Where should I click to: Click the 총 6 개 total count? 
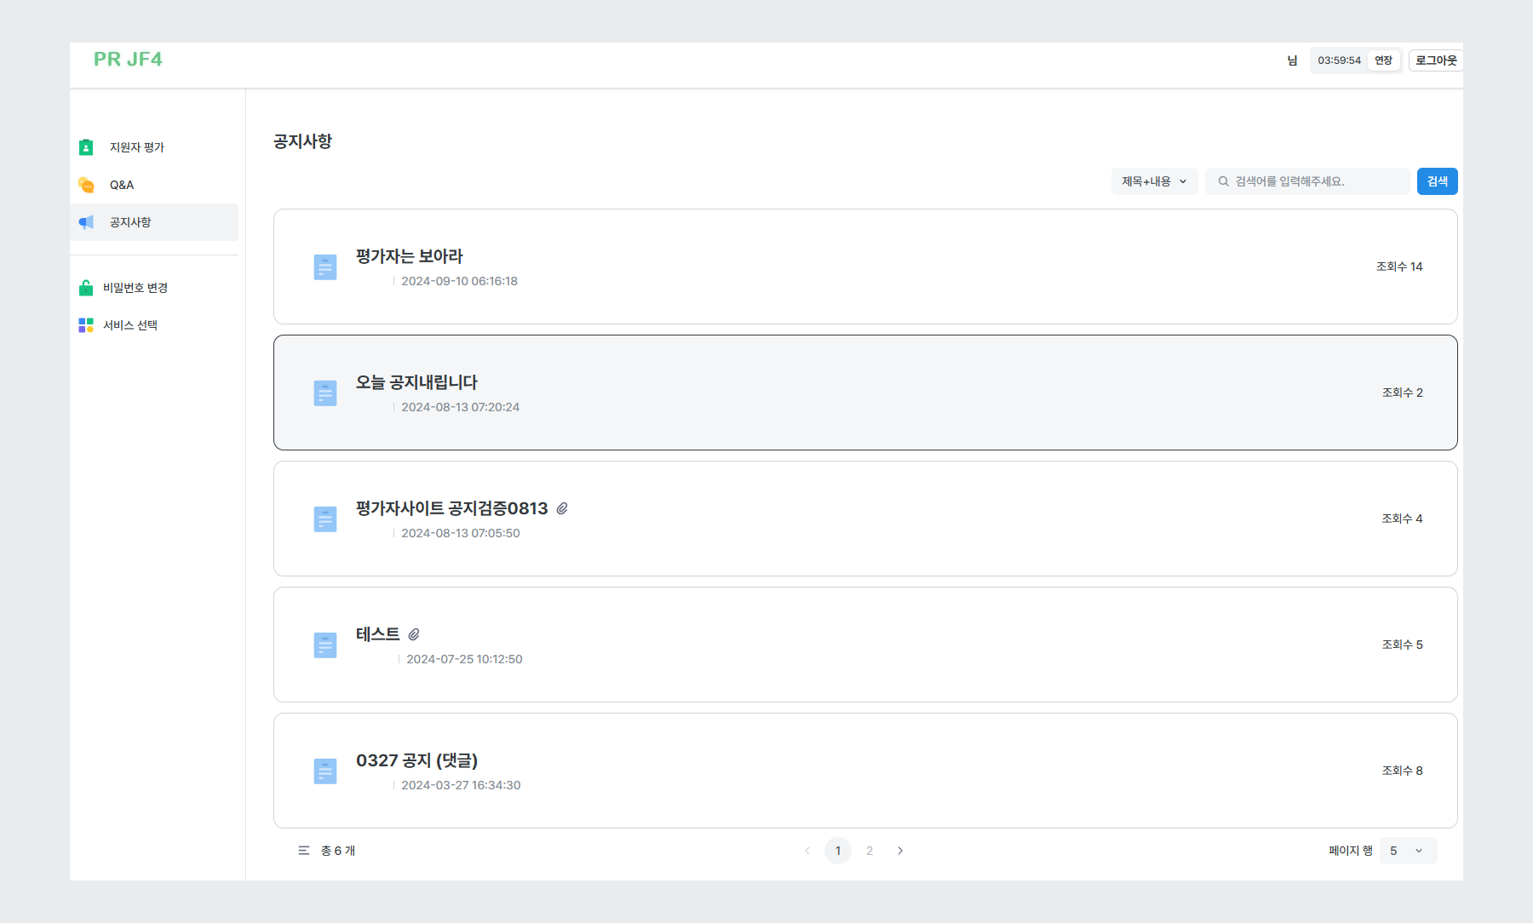click(x=338, y=851)
